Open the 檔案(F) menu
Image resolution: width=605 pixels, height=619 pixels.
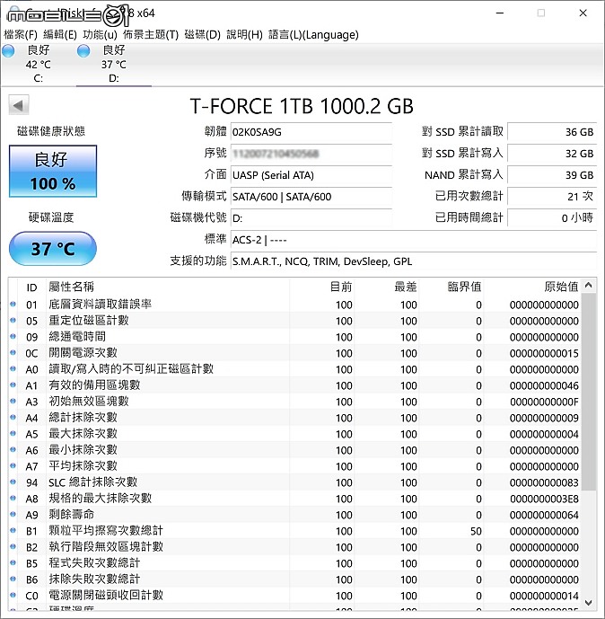coord(21,35)
